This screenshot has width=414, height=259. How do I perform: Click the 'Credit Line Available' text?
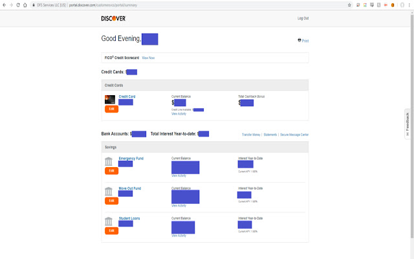pos(181,109)
